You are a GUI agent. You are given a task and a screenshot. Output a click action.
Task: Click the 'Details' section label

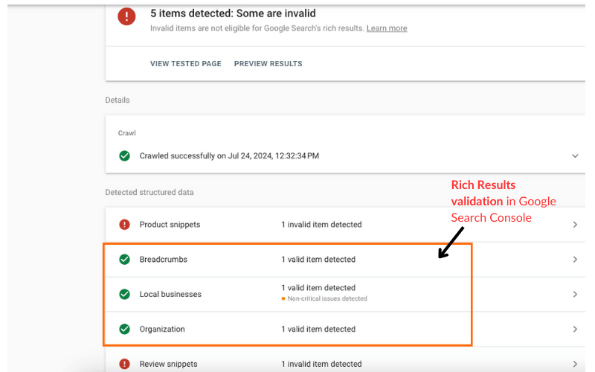tap(118, 100)
